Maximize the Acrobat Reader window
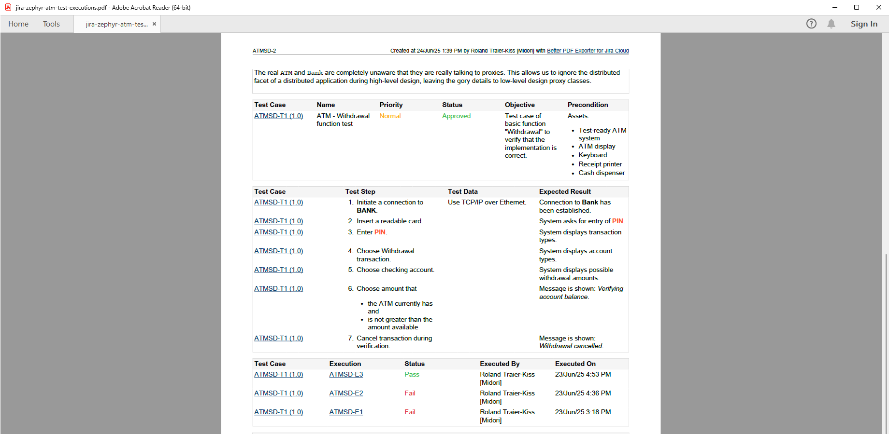This screenshot has height=434, width=889. 857,7
